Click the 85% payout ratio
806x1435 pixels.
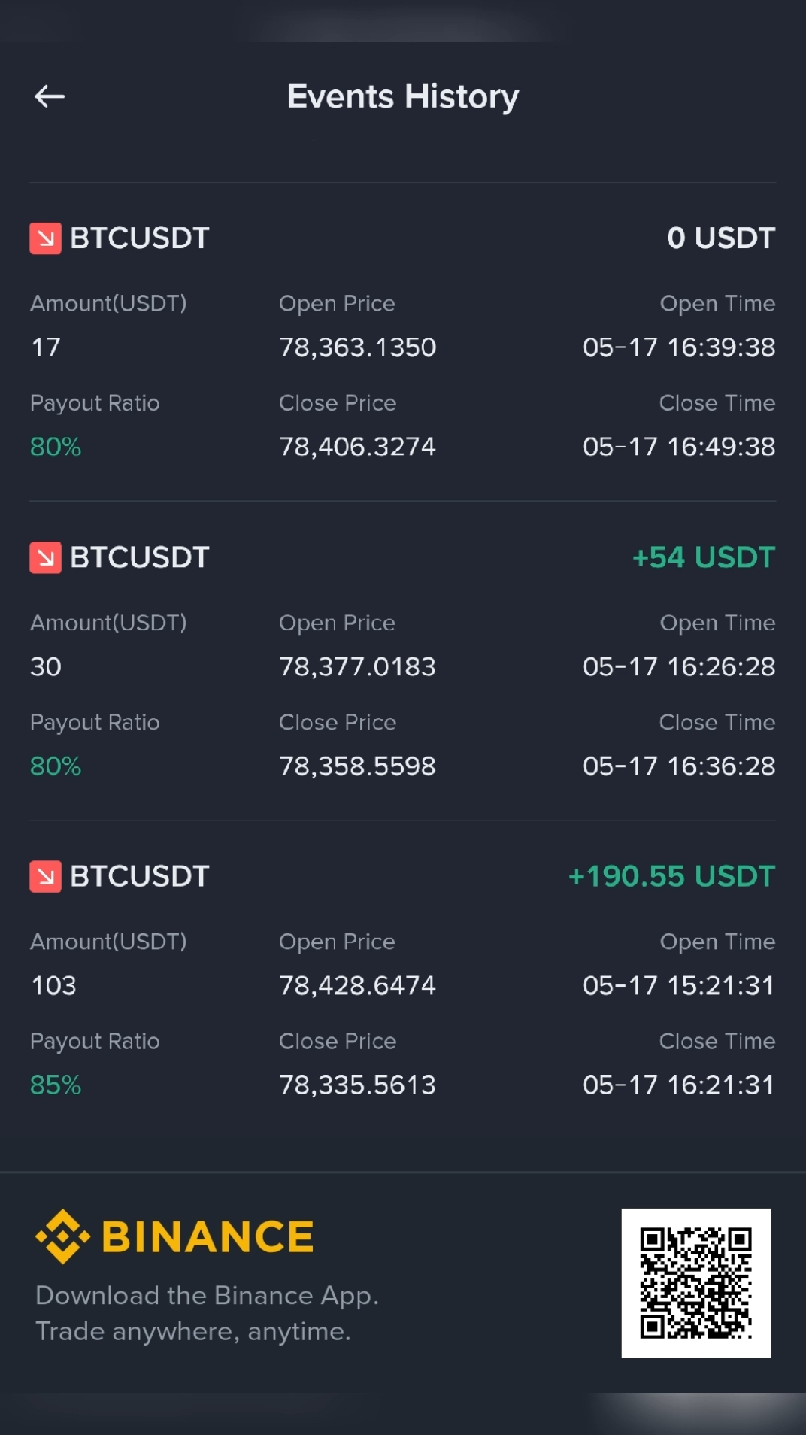pos(56,1085)
